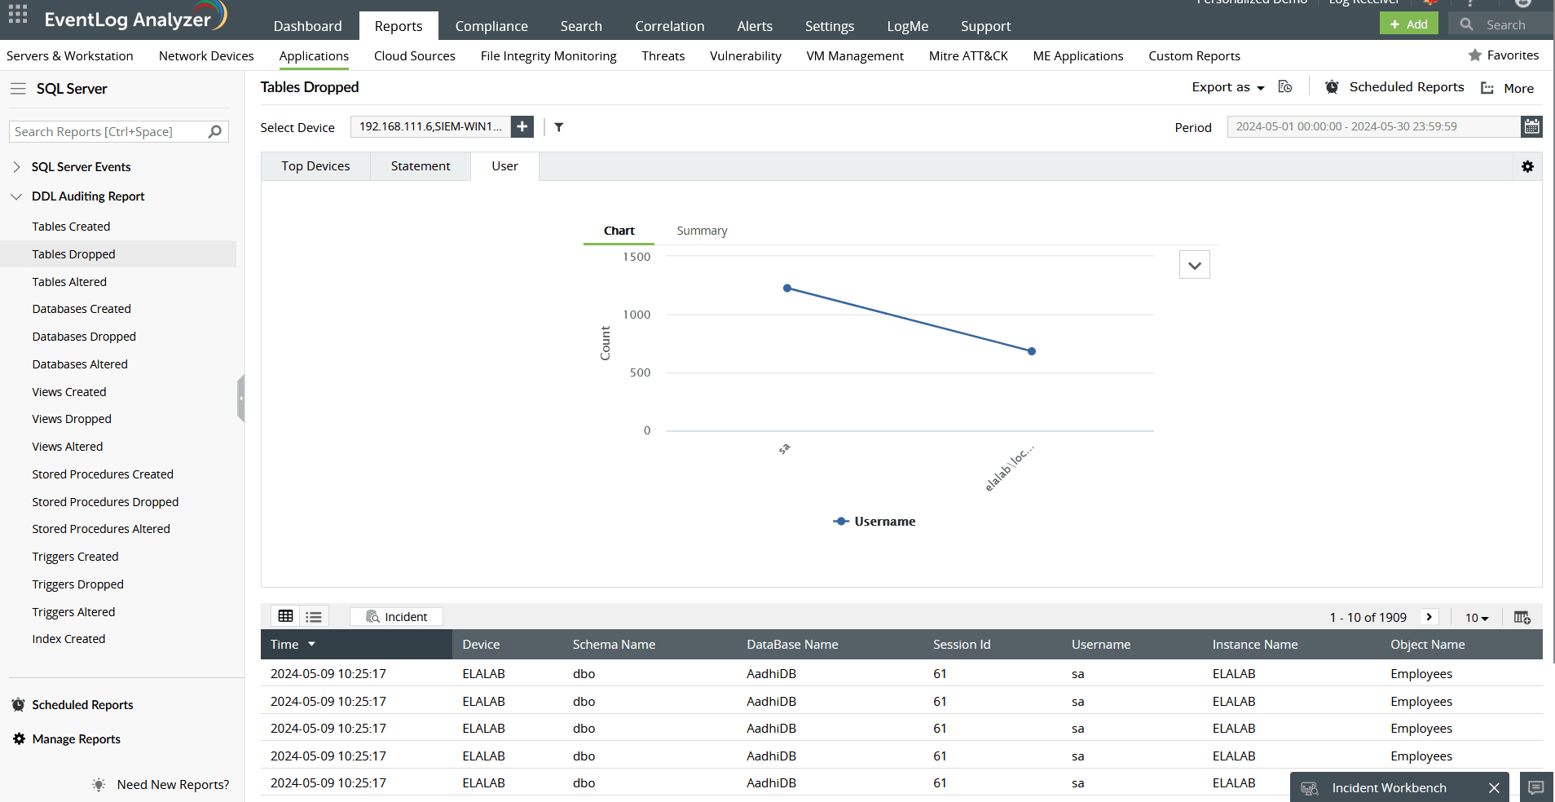Image resolution: width=1555 pixels, height=802 pixels.
Task: Open the Databases Dropped report
Action: click(84, 337)
